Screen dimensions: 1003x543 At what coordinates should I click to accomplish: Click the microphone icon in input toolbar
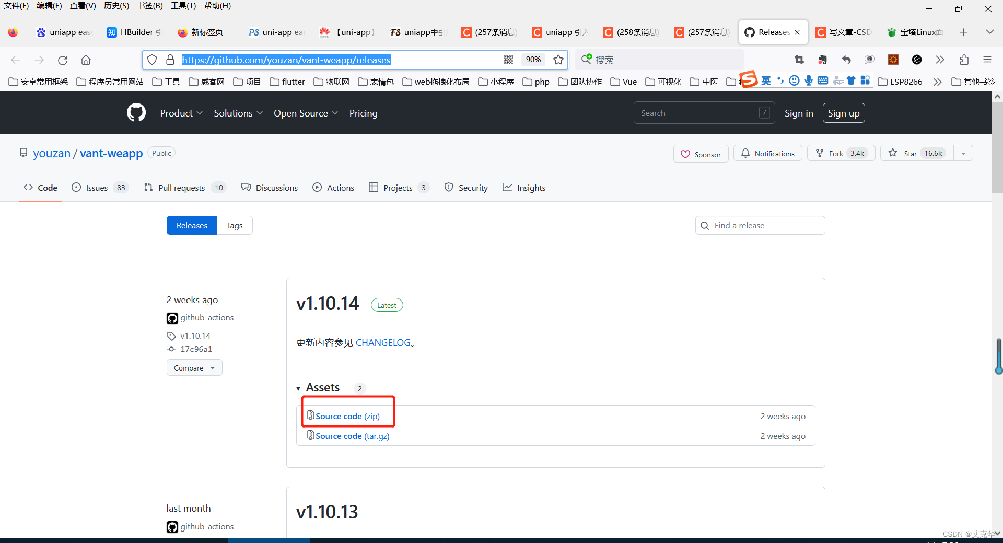pyautogui.click(x=809, y=80)
